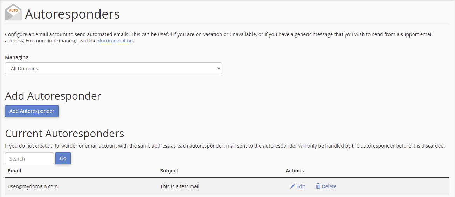Viewport: 455px width, 197px height.
Task: Click the pencil icon next to Edit
Action: [292, 186]
